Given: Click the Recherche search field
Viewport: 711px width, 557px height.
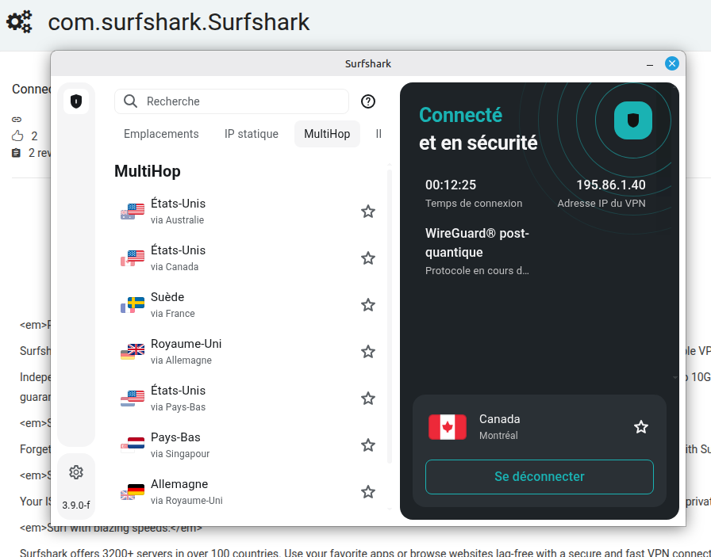Looking at the screenshot, I should pyautogui.click(x=232, y=101).
